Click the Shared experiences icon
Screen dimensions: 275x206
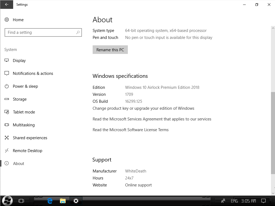(x=7, y=138)
